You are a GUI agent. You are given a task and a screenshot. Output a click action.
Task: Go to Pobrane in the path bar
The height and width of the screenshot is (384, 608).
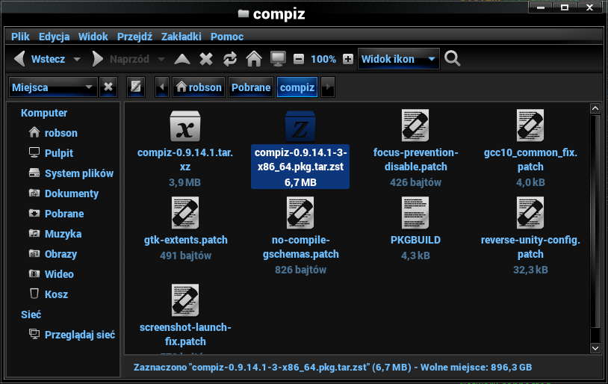(x=251, y=87)
